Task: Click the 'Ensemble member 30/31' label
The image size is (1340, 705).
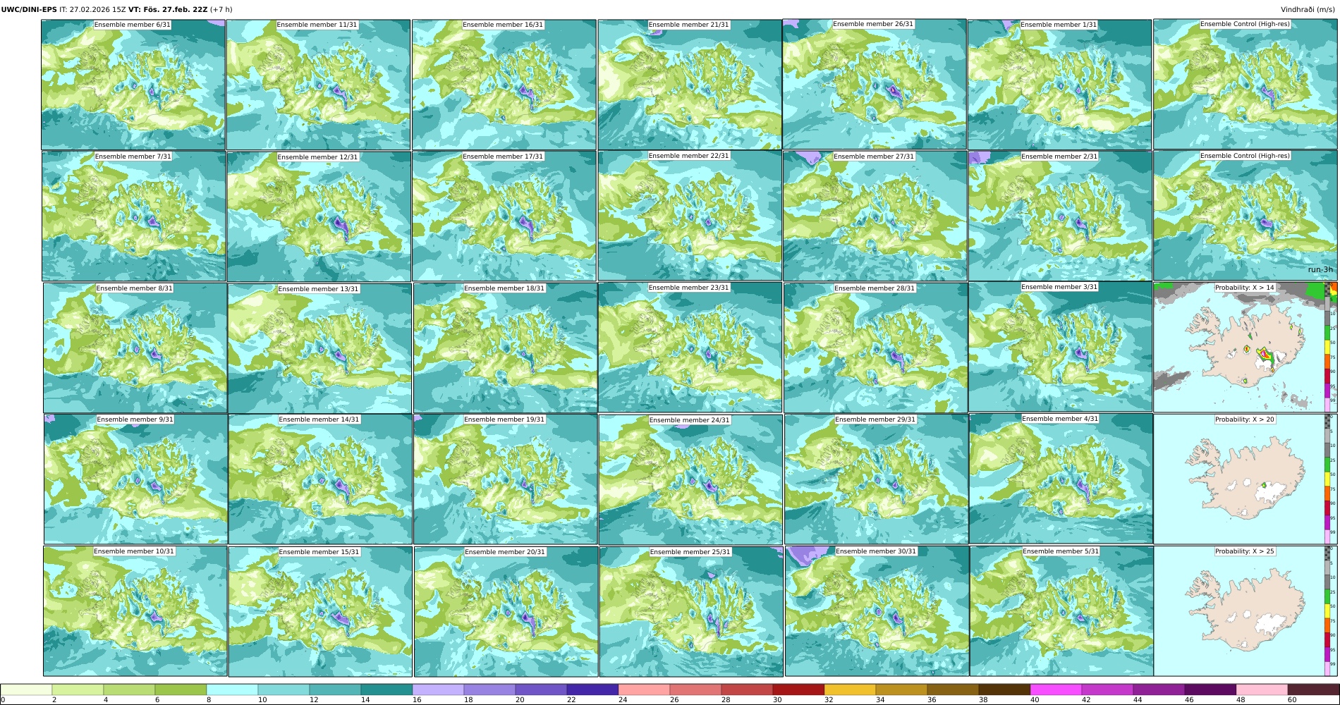Action: pyautogui.click(x=876, y=551)
